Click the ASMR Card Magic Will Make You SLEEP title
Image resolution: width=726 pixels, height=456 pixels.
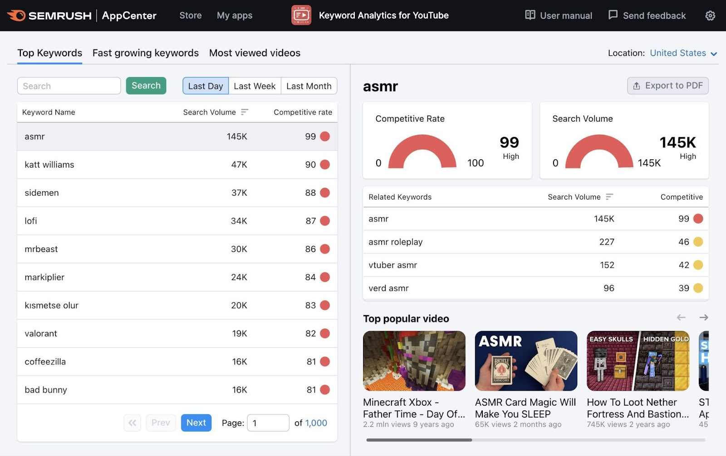coord(525,408)
